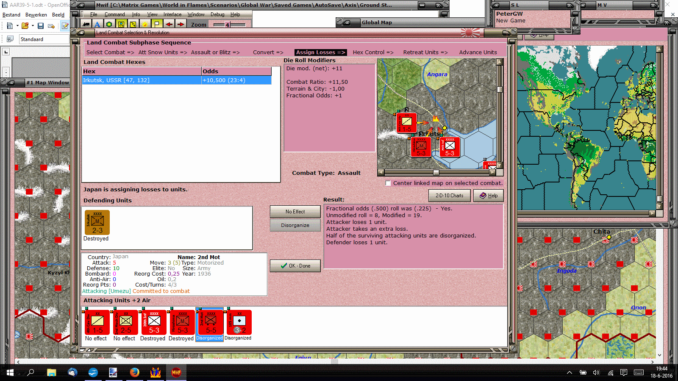The height and width of the screenshot is (381, 678).
Task: Select the Irkutsk, USSR combat hex row
Action: tap(177, 80)
